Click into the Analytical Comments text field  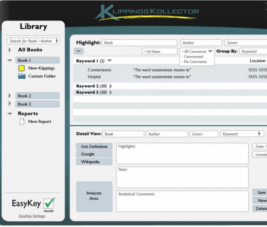182,201
